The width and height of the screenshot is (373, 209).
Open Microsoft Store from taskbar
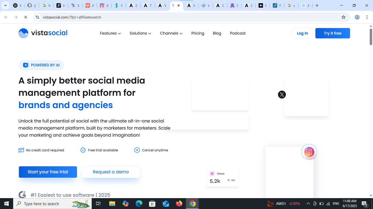pos(152,204)
